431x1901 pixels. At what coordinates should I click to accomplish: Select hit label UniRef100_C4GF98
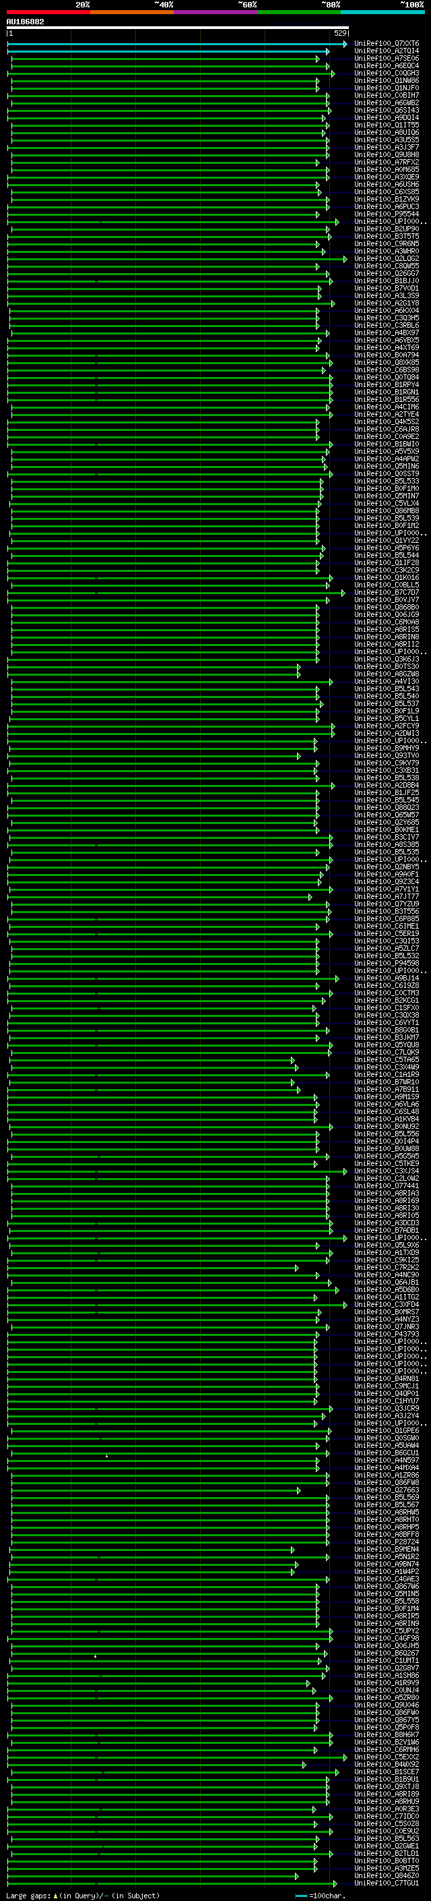[x=387, y=1638]
